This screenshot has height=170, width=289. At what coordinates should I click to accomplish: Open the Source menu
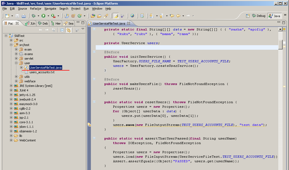coord(22,9)
